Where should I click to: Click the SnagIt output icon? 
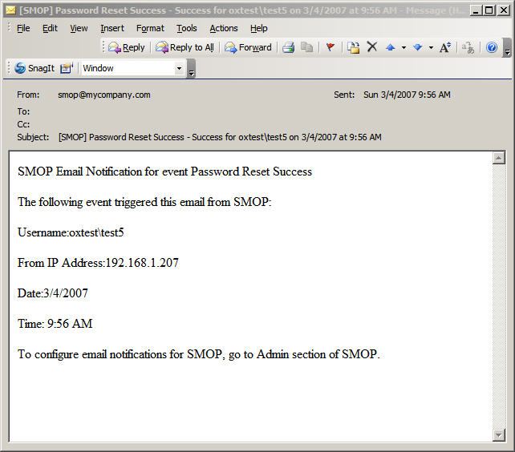67,68
